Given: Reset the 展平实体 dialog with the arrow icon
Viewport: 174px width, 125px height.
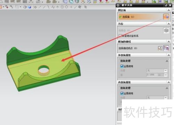Looking at the screenshot, I should tap(166, 5).
